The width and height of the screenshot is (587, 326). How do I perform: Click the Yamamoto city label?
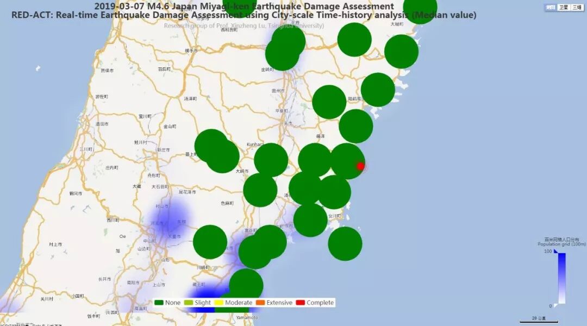click(x=247, y=317)
